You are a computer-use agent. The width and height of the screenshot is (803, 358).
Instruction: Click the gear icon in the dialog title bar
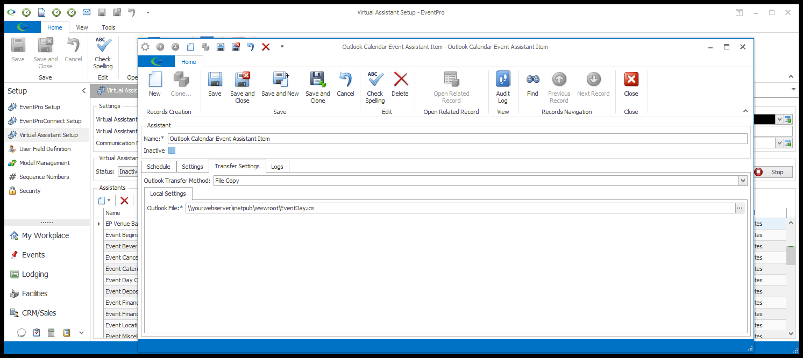click(145, 47)
